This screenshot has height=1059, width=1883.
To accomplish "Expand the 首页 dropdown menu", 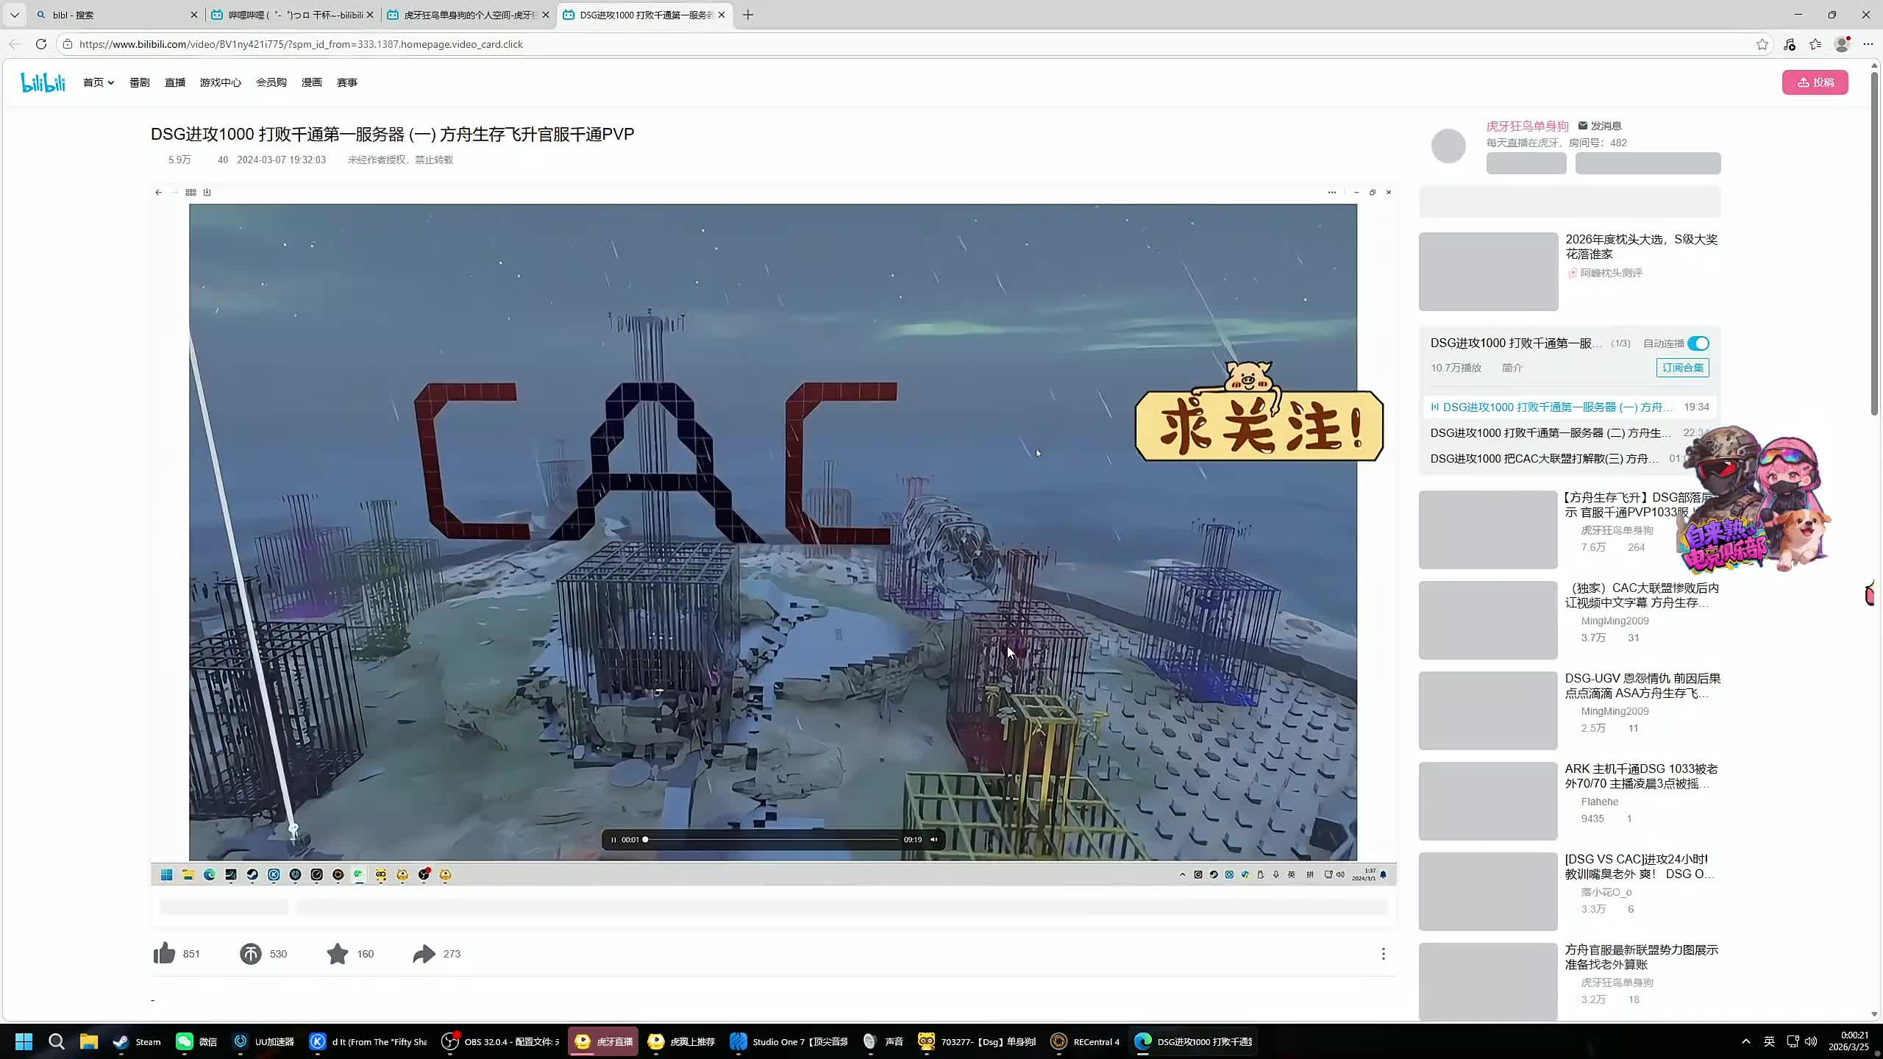I will (x=99, y=82).
